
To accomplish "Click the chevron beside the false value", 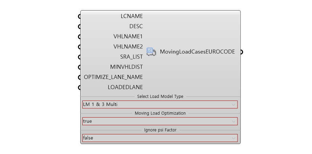I will click(x=234, y=138).
